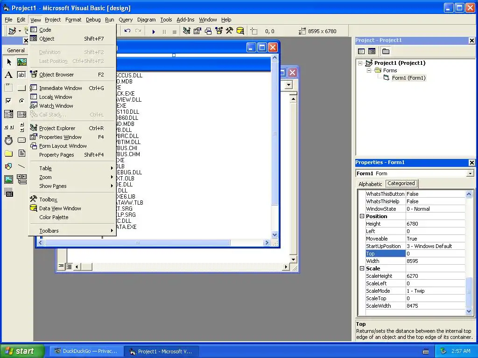Open the Add-Ins menu
This screenshot has width=478, height=358.
click(x=185, y=20)
